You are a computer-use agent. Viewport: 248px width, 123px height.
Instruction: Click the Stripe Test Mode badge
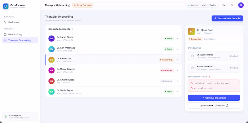pyautogui.click(x=83, y=5)
